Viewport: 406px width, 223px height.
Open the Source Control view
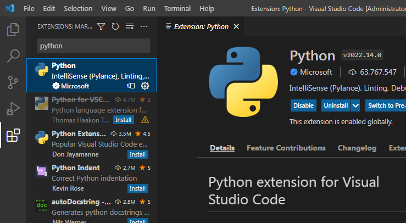[x=13, y=82]
